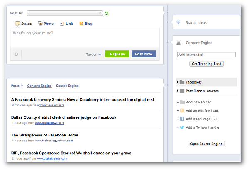Switch to the Blog tab
249x170 pixels.
[x=86, y=24]
